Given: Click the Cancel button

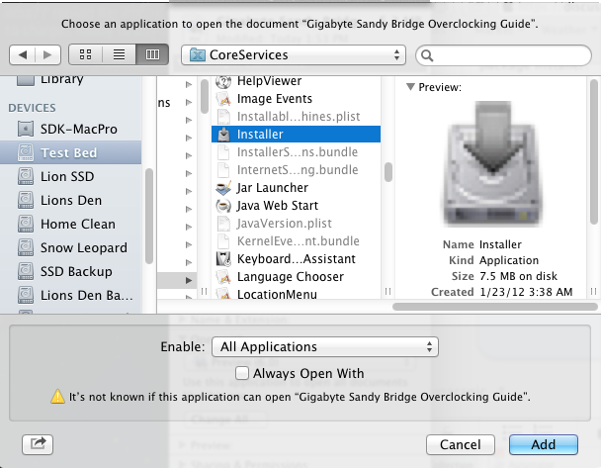Looking at the screenshot, I should (461, 444).
